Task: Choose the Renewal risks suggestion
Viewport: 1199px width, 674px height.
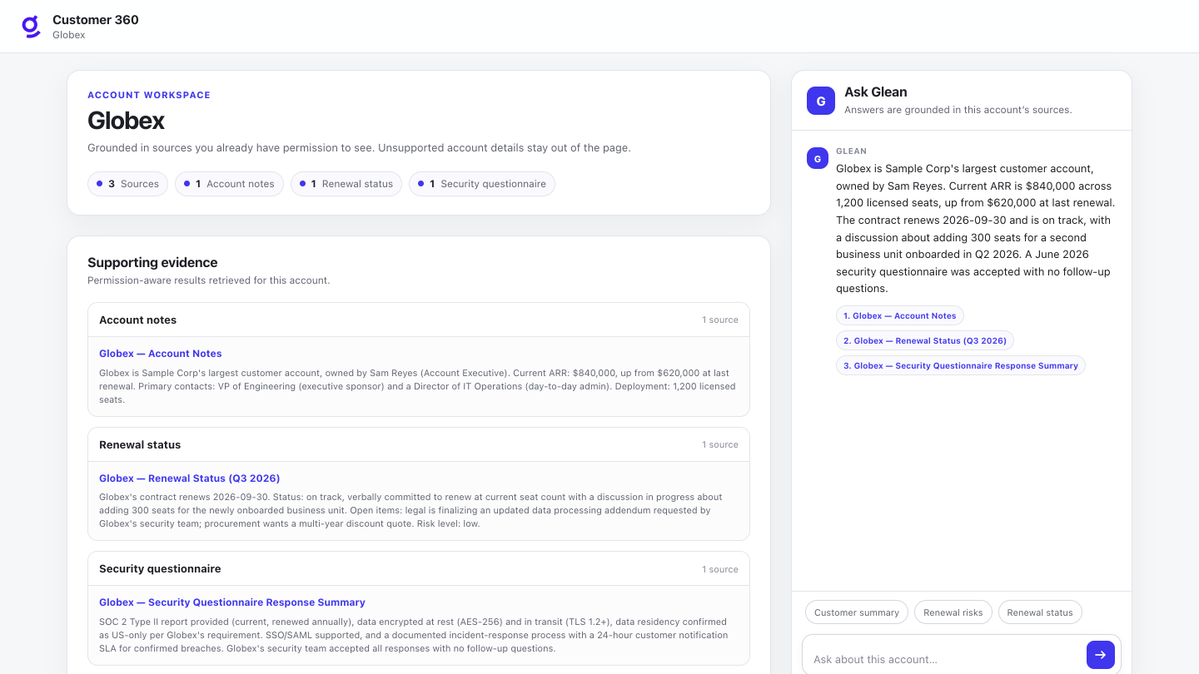Action: tap(953, 612)
